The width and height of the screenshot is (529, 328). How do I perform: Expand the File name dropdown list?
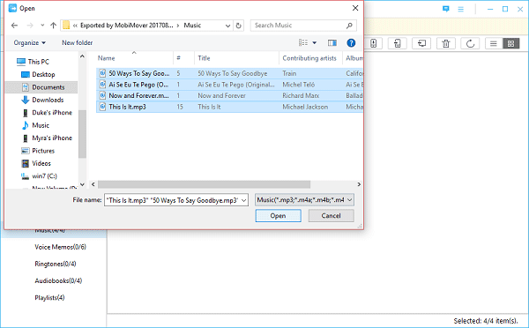[x=243, y=200]
